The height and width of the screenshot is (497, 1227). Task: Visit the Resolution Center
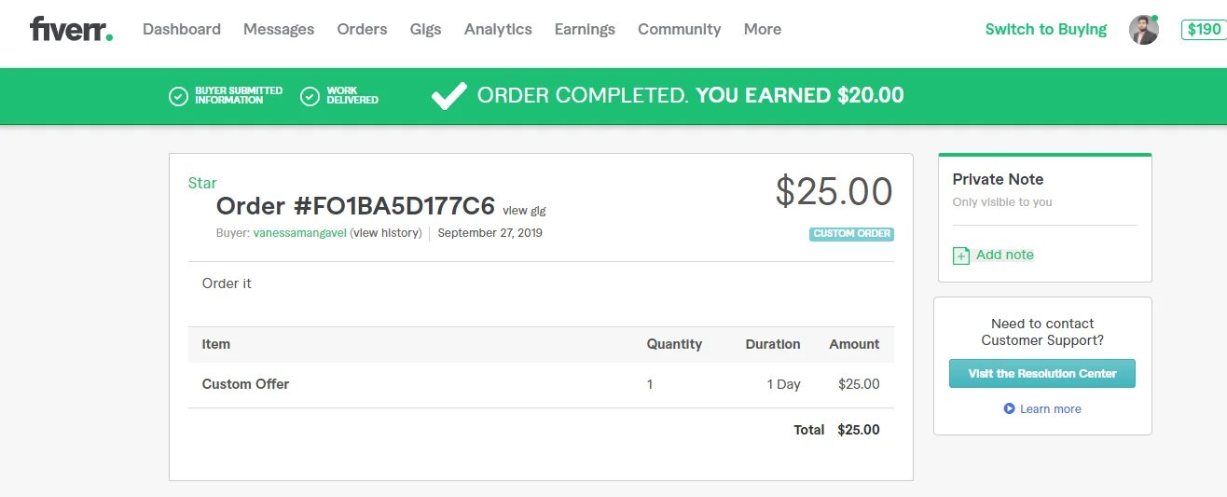(x=1041, y=373)
